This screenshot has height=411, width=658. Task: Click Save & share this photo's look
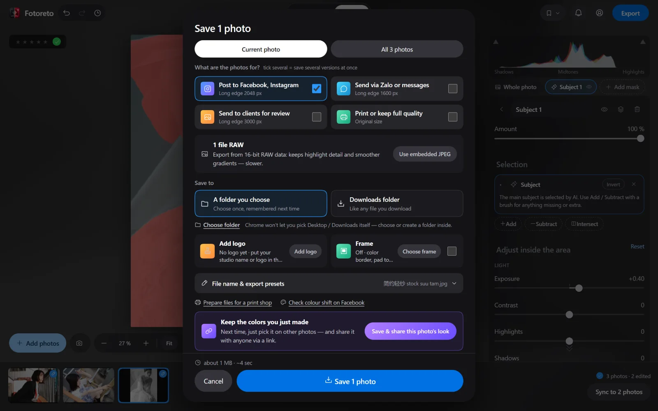click(410, 331)
